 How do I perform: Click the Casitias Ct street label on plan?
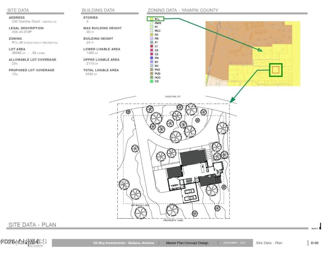click(x=173, y=97)
